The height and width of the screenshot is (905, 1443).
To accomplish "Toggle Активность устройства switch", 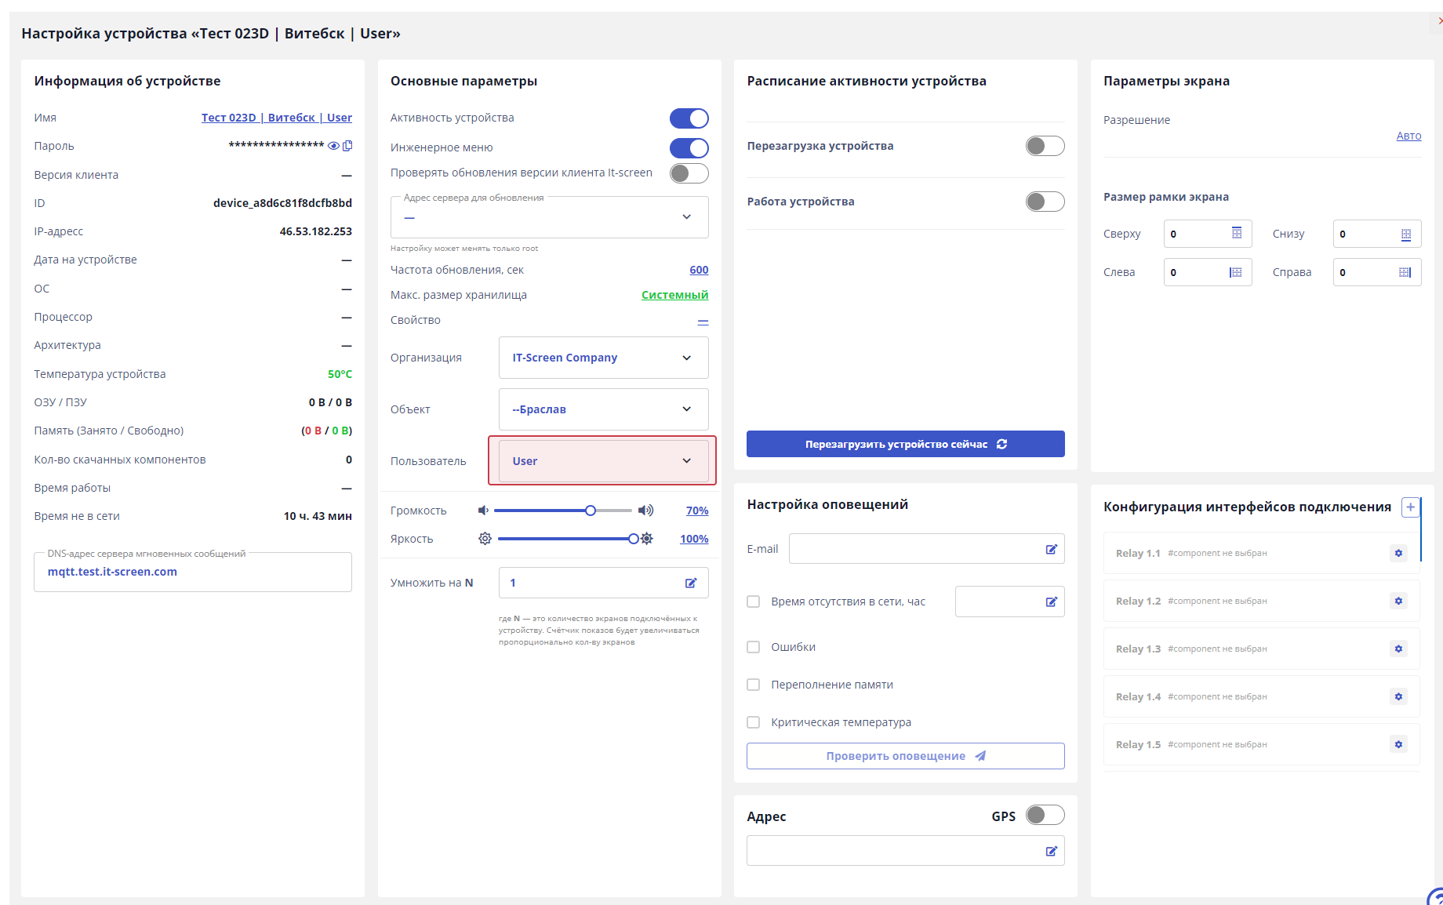I will click(x=689, y=118).
